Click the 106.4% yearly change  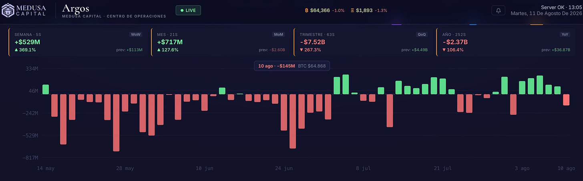point(453,50)
